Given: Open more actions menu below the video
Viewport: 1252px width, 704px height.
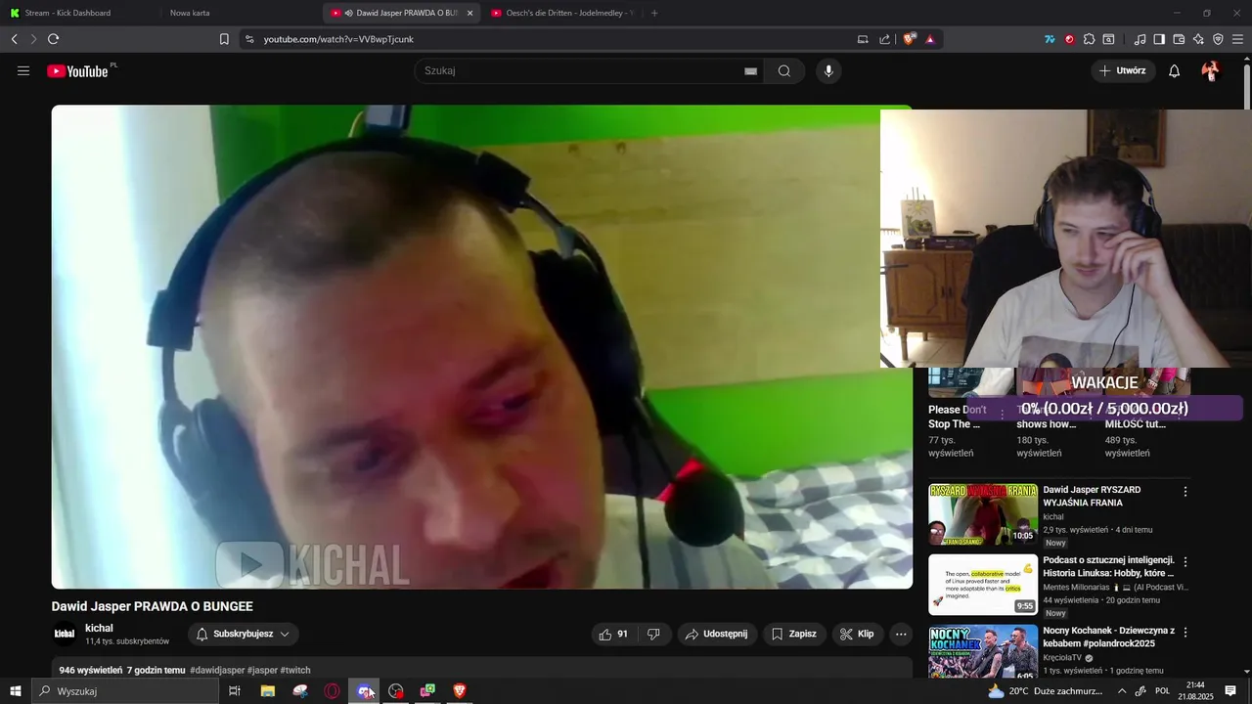Looking at the screenshot, I should pyautogui.click(x=901, y=635).
